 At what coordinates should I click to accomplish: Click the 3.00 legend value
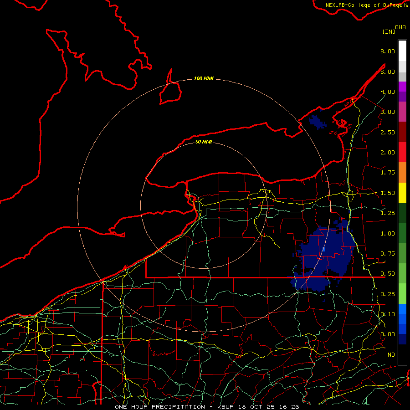pos(388,112)
